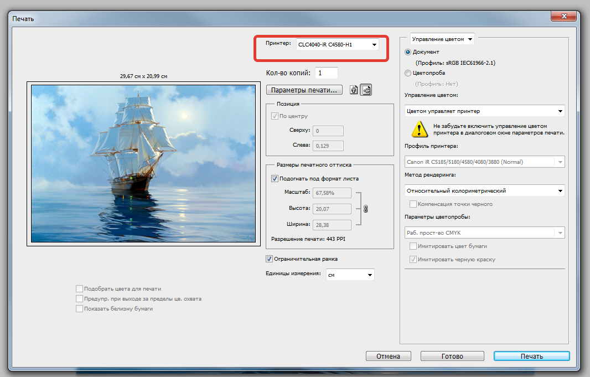Select the Цветопроба radio button
Image resolution: width=590 pixels, height=377 pixels.
tap(408, 73)
